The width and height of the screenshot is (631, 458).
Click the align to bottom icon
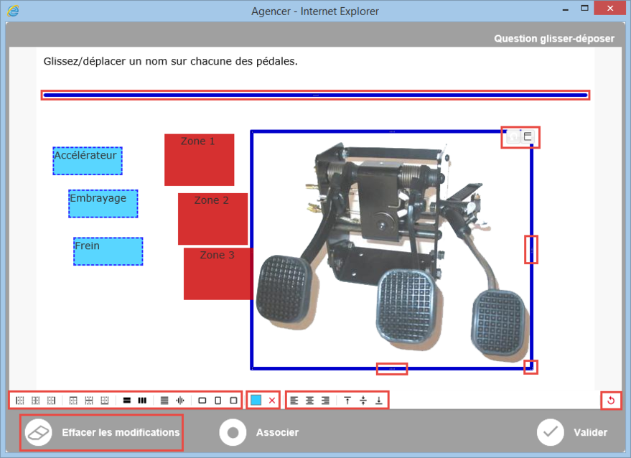click(379, 401)
